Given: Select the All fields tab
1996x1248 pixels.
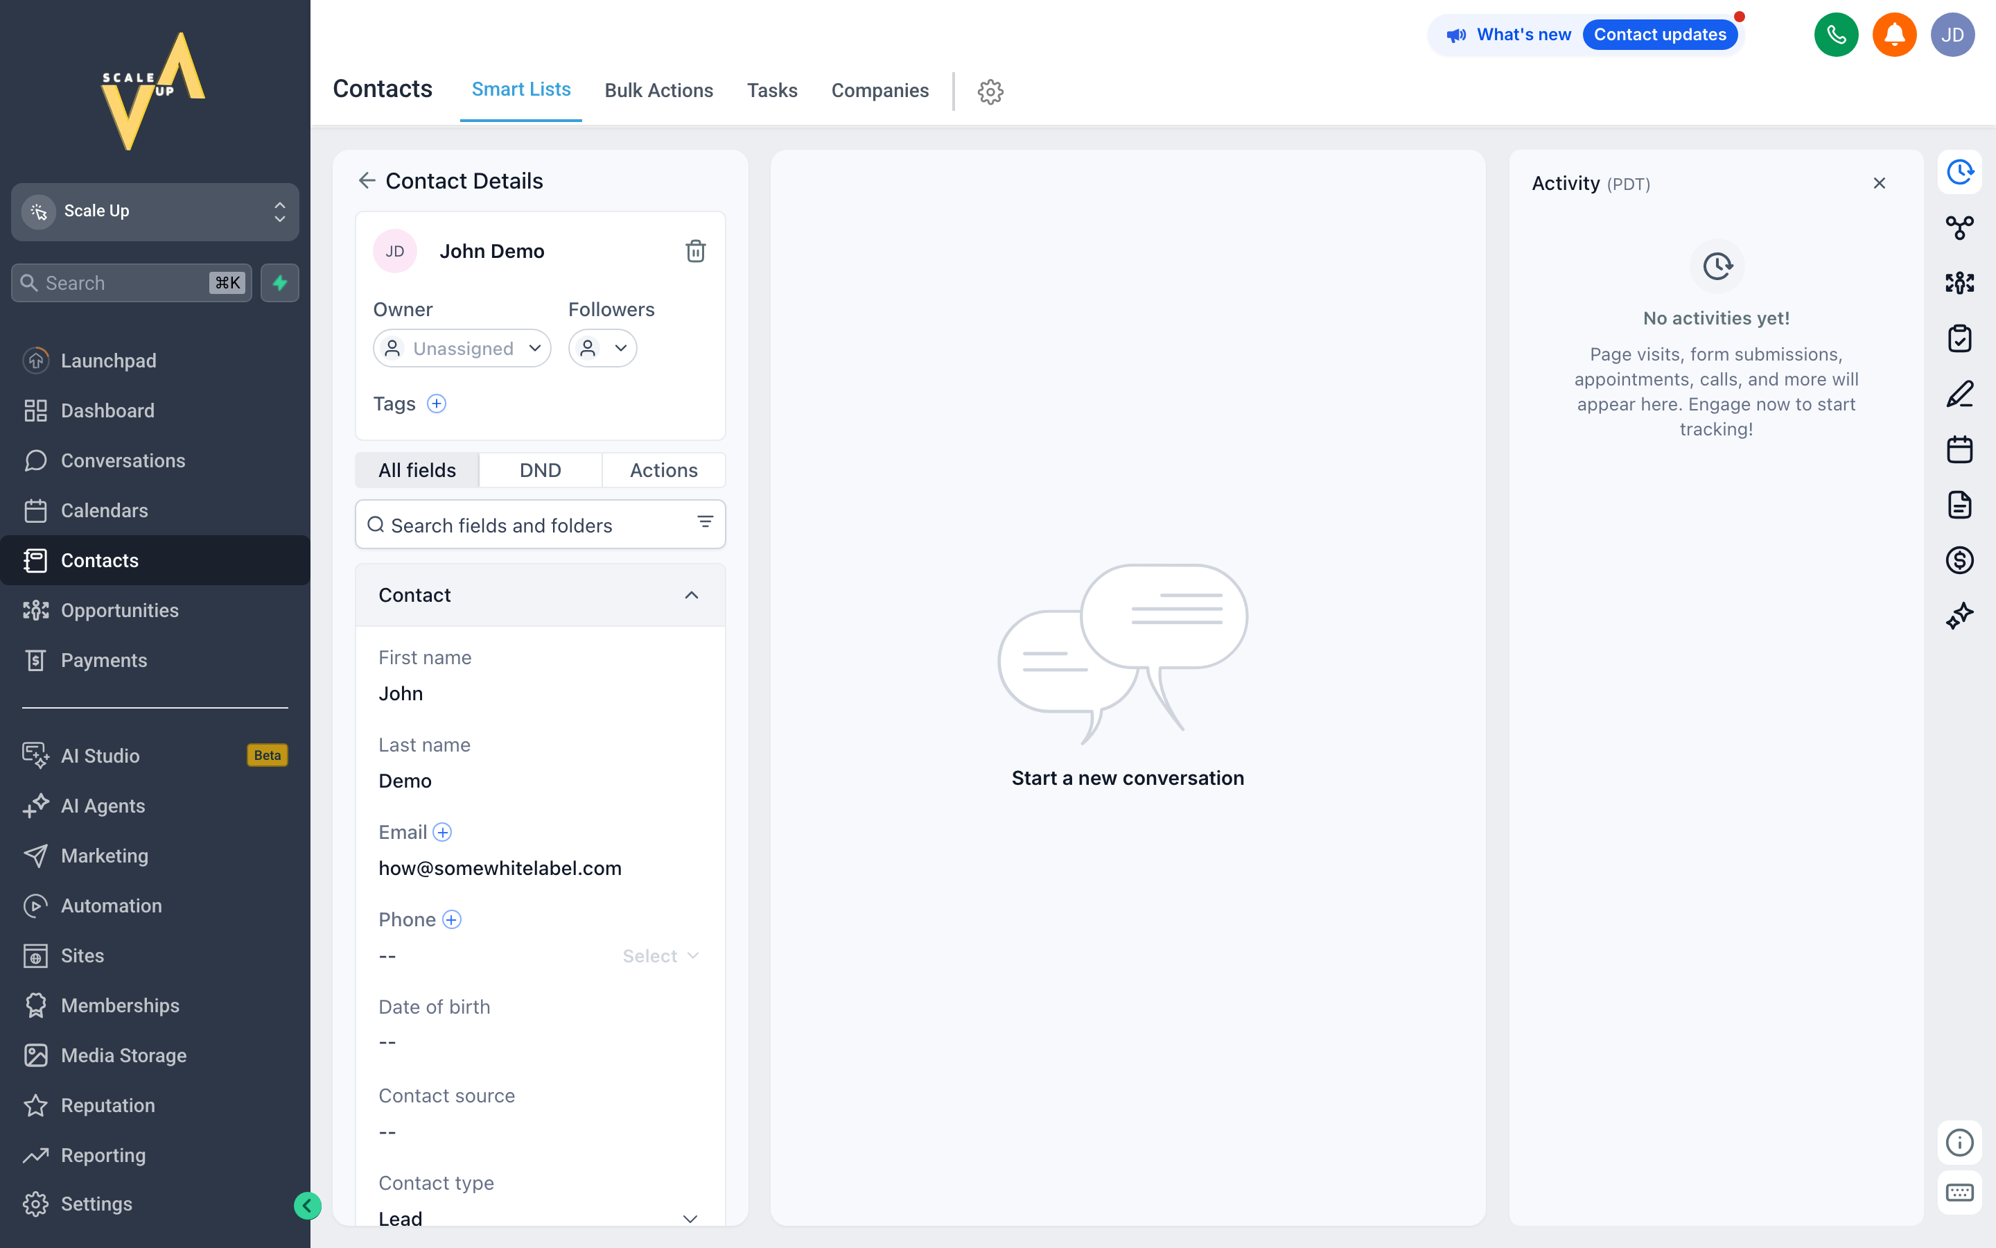Looking at the screenshot, I should (x=417, y=469).
